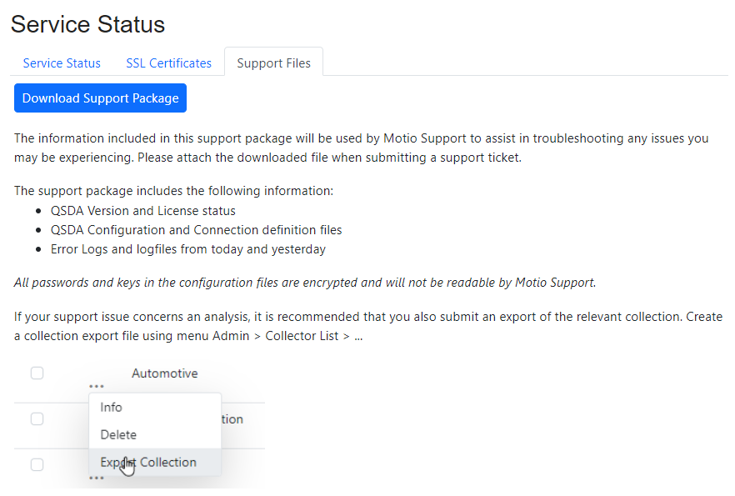Click the partially hidden second row name
This screenshot has height=496, width=735.
coord(232,419)
